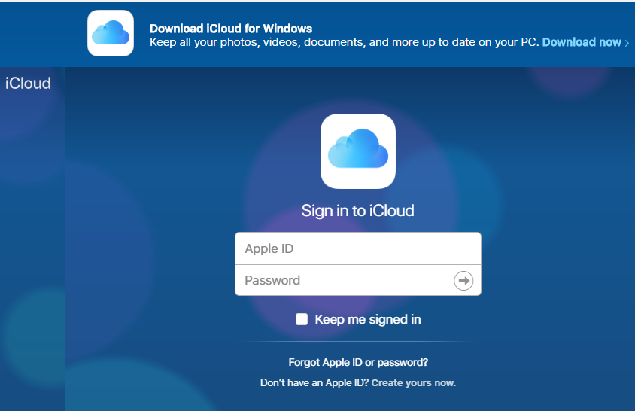Image resolution: width=635 pixels, height=411 pixels.
Task: Click the Keep me signed in label
Action: click(368, 319)
